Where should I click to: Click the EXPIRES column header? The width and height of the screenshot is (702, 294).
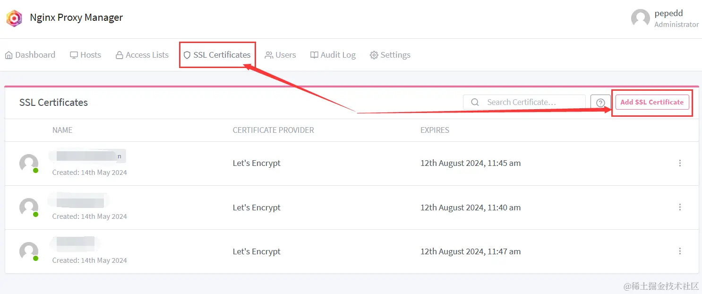[435, 130]
